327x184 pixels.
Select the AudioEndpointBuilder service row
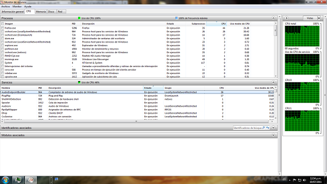tap(138, 92)
